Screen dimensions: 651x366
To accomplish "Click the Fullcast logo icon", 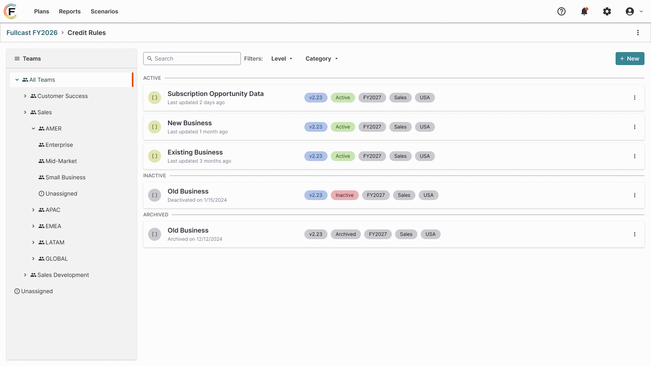I will pyautogui.click(x=11, y=11).
